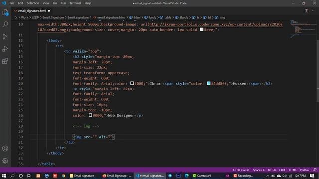The image size is (319, 179).
Task: Open Cortana from the taskbar
Action: 21,176
